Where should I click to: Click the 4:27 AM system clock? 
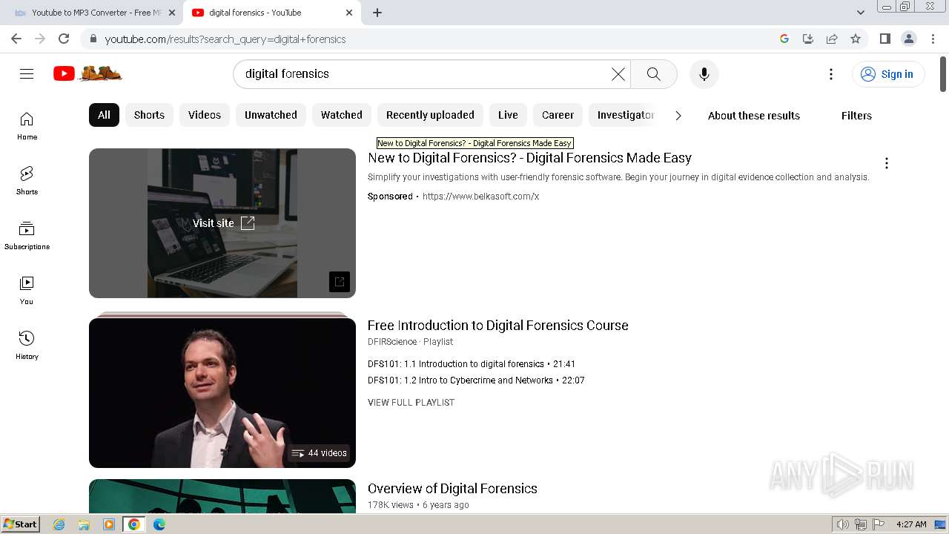click(911, 524)
